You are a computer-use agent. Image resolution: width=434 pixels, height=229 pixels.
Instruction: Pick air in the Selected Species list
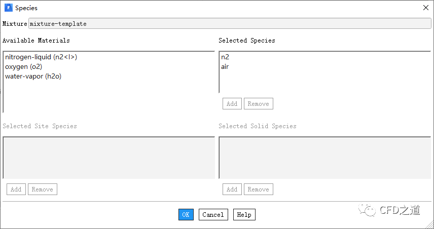tap(225, 67)
